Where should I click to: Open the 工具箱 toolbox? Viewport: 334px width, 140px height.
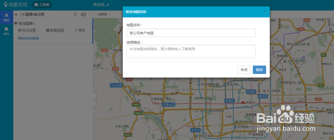[42, 4]
